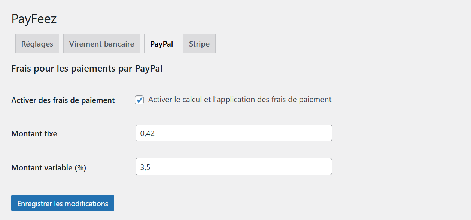This screenshot has height=220, width=471.
Task: Click the "Activer le calcul" checkbox label
Action: tap(240, 100)
